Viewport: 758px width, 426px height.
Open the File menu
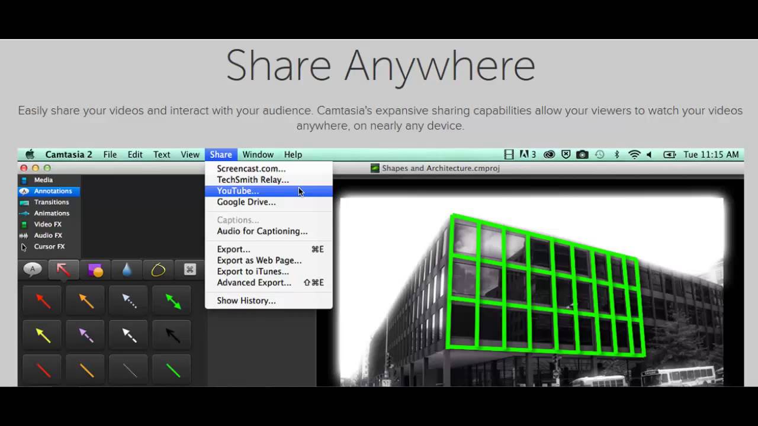pyautogui.click(x=110, y=154)
